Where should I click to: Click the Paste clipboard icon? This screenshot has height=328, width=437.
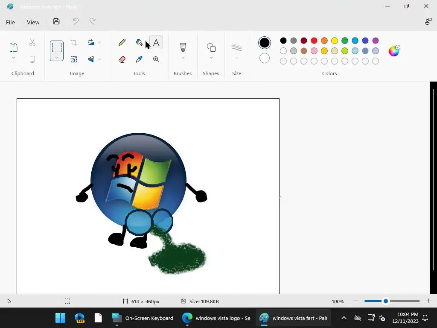[13, 47]
